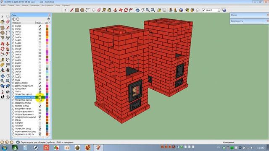Open the Файл menu
Image resolution: width=269 pixels, height=151 pixels.
3,5
